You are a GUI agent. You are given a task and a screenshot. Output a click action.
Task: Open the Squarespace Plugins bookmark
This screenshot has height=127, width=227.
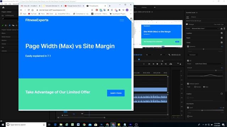pyautogui.click(x=117, y=14)
